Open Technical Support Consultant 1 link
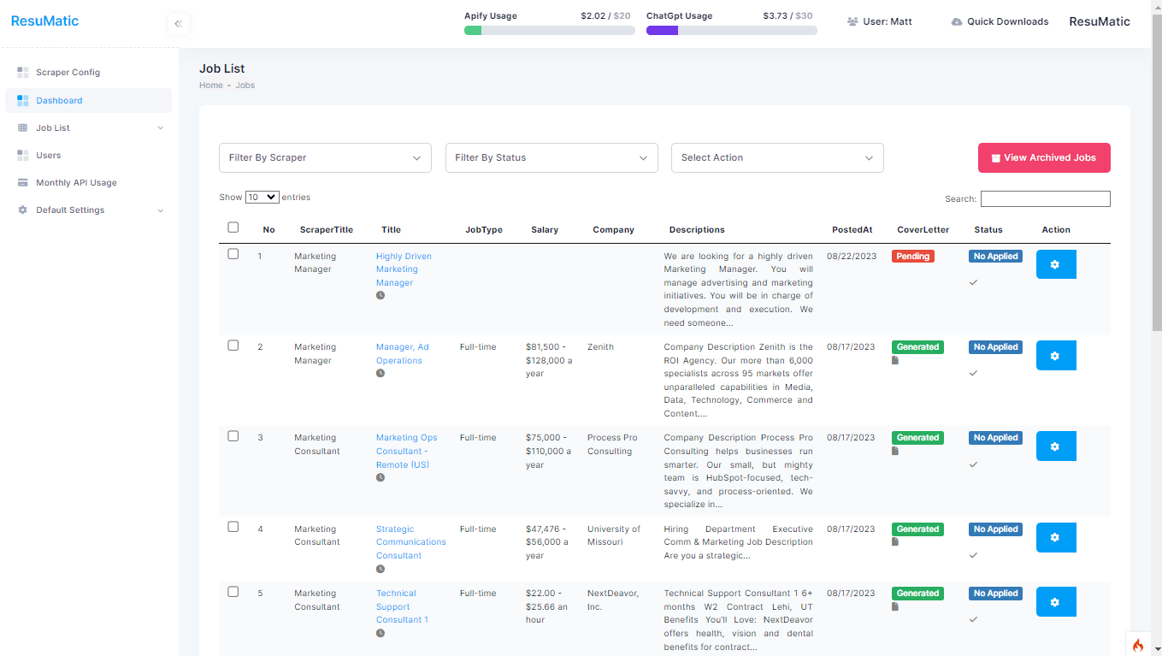Viewport: 1162px width, 656px height. (402, 606)
